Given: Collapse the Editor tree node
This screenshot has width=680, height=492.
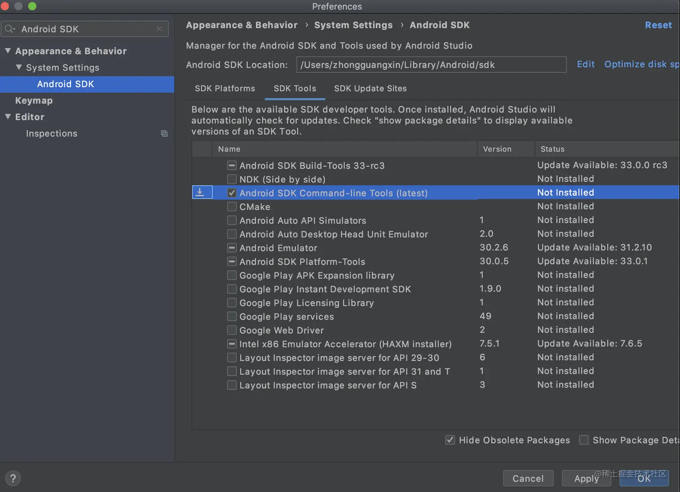Looking at the screenshot, I should pyautogui.click(x=8, y=117).
